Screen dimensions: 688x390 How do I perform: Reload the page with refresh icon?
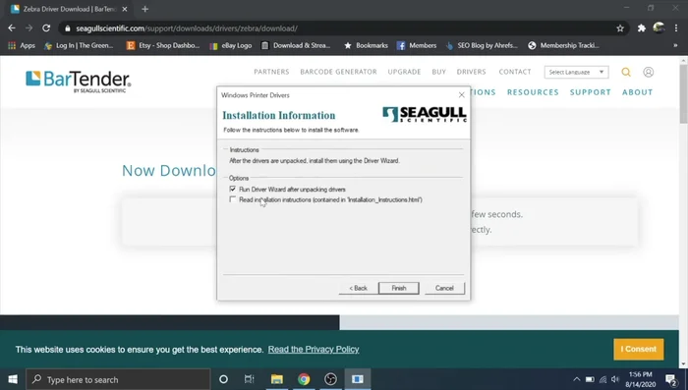tap(46, 28)
